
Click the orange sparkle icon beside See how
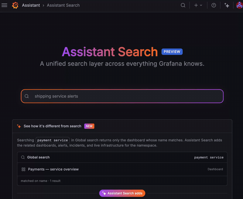coord(19,126)
